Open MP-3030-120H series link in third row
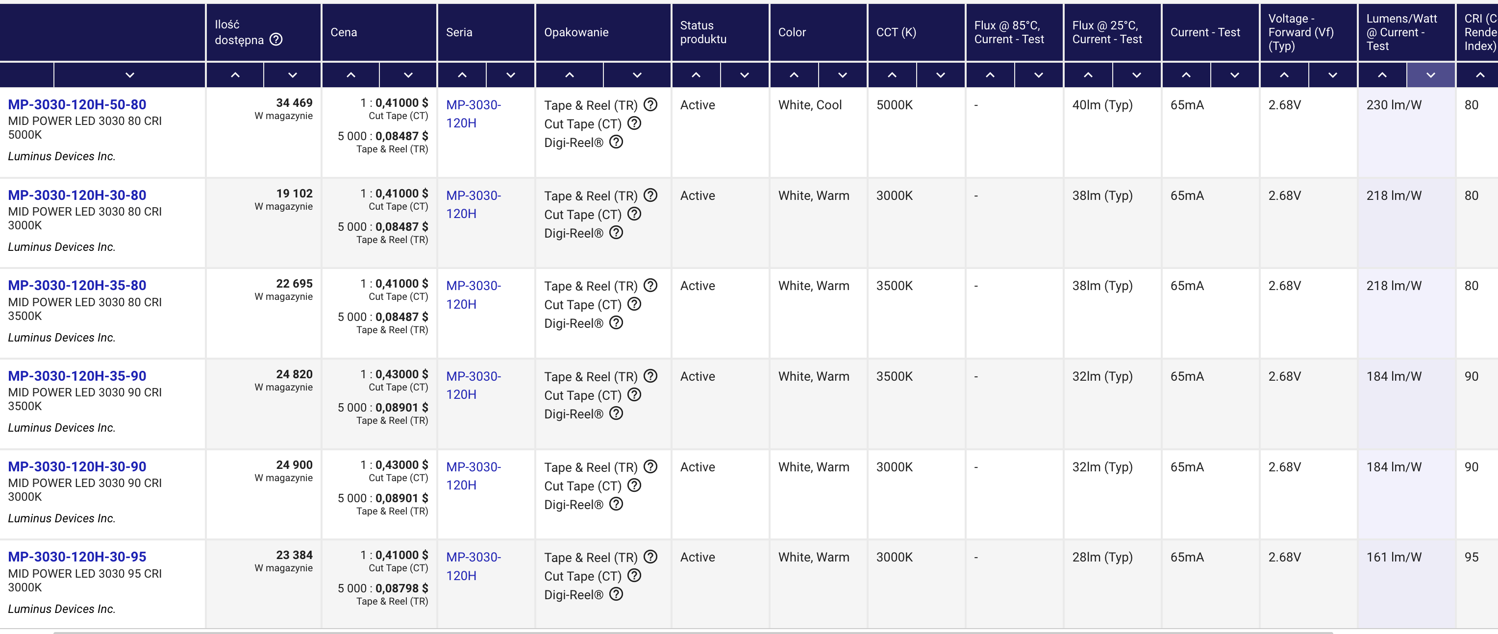 (474, 294)
